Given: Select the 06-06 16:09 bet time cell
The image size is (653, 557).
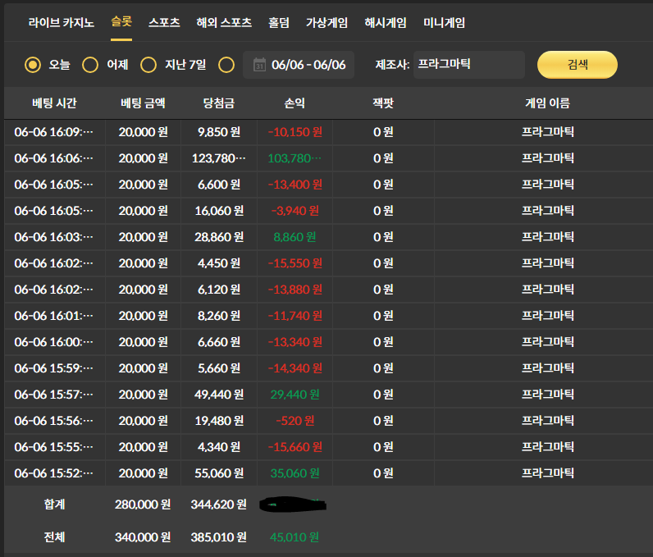Looking at the screenshot, I should click(54, 132).
